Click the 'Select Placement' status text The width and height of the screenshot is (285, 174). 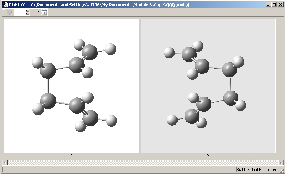[x=262, y=170]
